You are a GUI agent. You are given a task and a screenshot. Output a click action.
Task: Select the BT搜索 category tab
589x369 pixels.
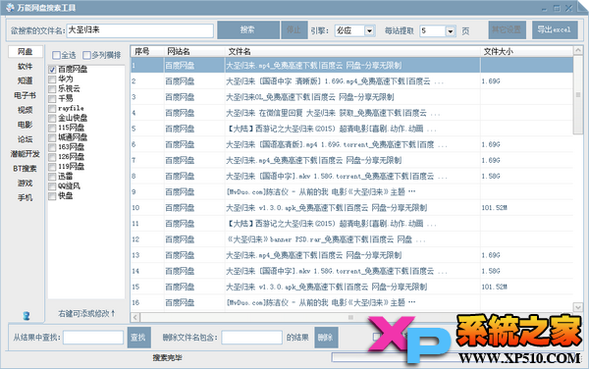[25, 169]
